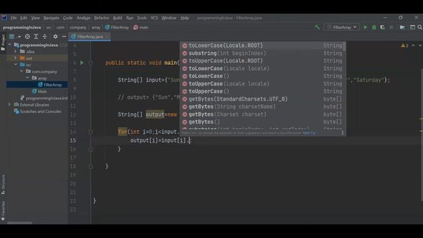Click Collapse All icon in project panel
Viewport: 423px width, 238px height.
click(44, 36)
